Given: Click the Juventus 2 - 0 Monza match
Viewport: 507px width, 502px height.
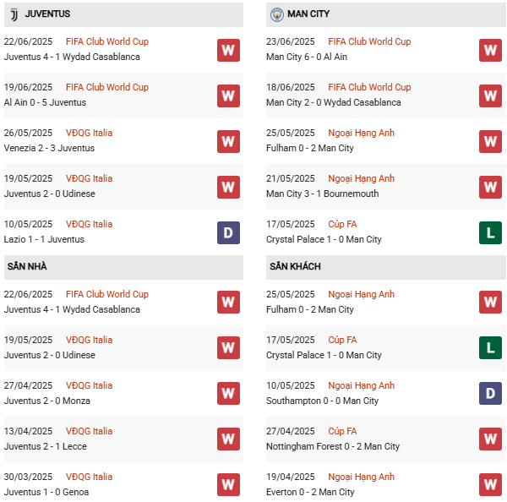Looking at the screenshot, I should coord(47,401).
